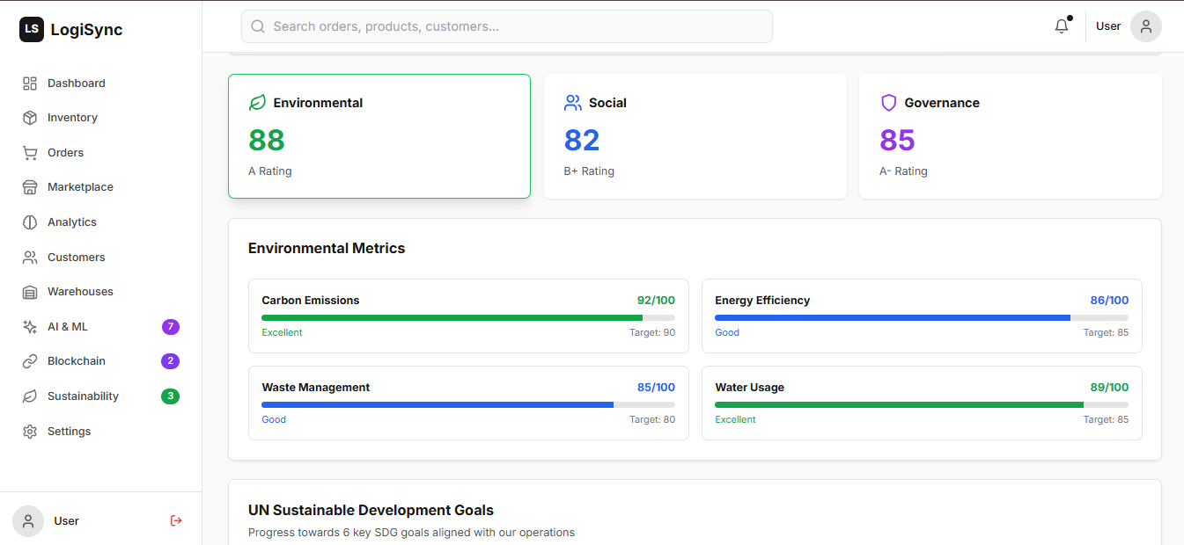1184x545 pixels.
Task: Click the Carbon Emissions progress bar
Action: point(468,317)
